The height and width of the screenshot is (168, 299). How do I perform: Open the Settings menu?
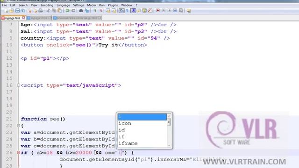tap(78, 5)
